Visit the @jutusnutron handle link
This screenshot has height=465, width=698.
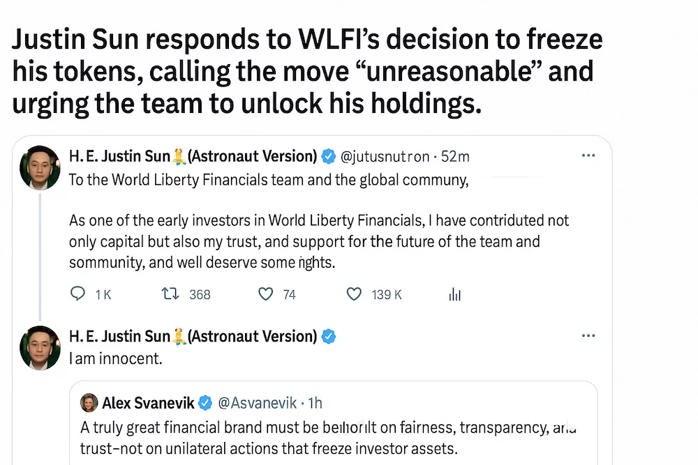pos(385,157)
